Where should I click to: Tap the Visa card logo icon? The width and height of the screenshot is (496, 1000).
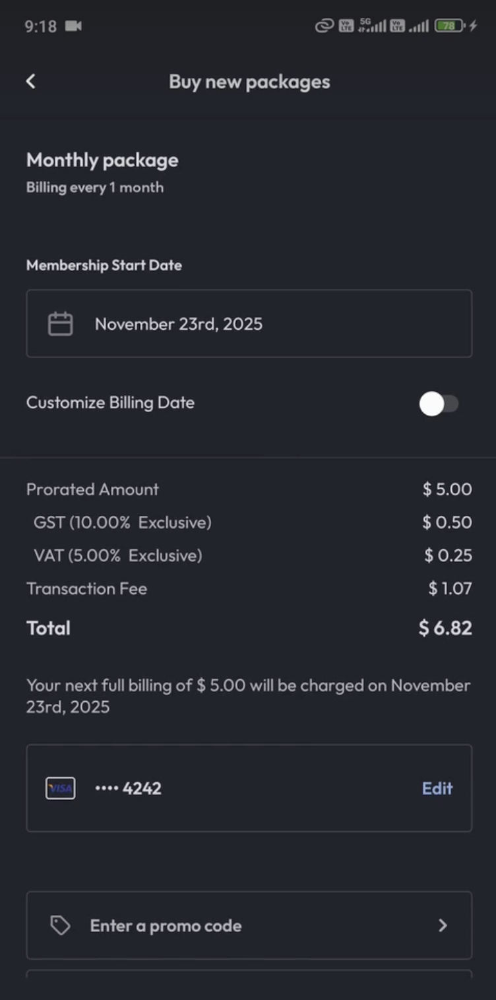tap(60, 788)
